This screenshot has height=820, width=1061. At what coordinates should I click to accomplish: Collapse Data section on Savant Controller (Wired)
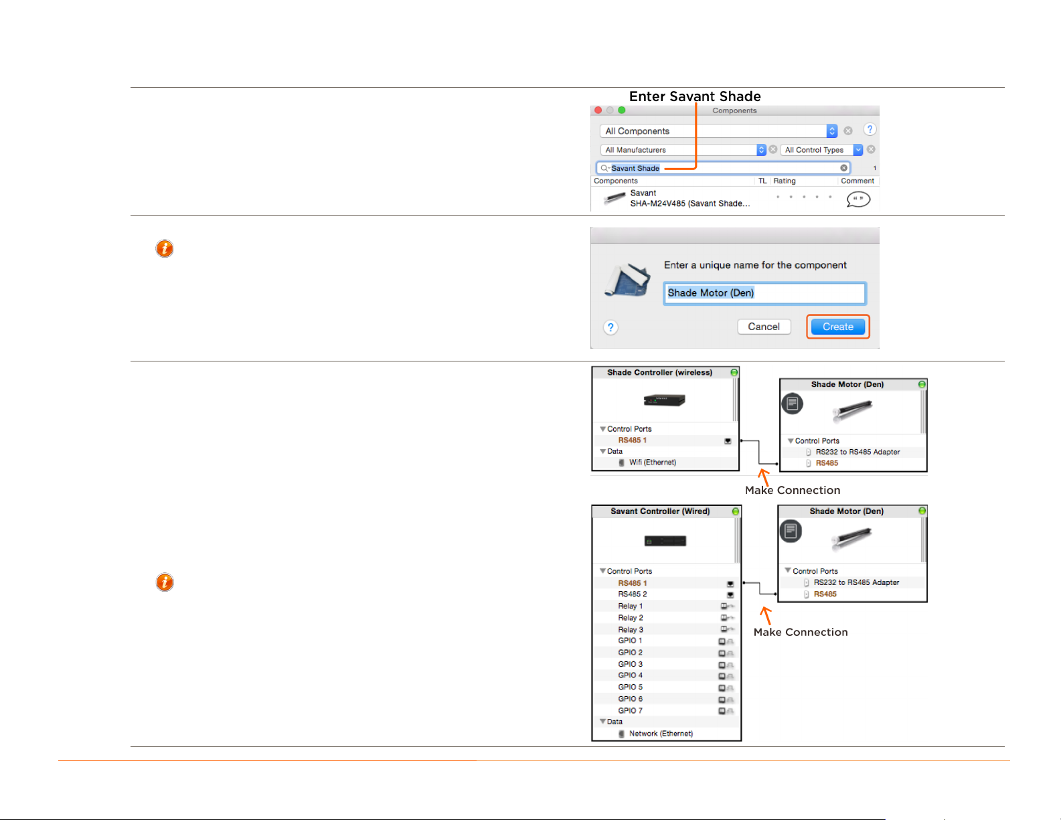click(603, 722)
